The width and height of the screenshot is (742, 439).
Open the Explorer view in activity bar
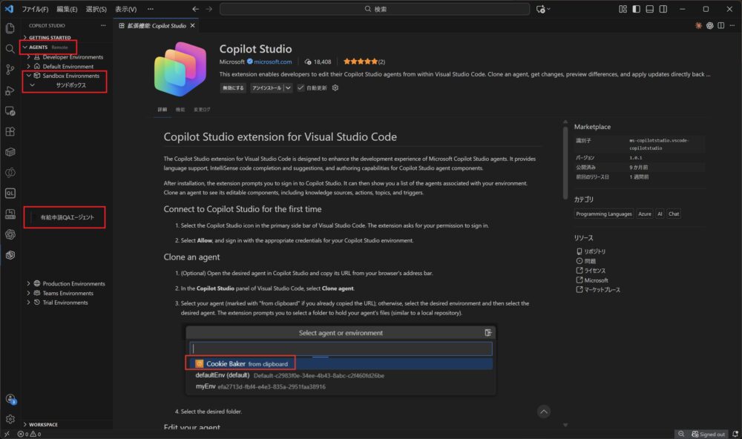tap(10, 28)
